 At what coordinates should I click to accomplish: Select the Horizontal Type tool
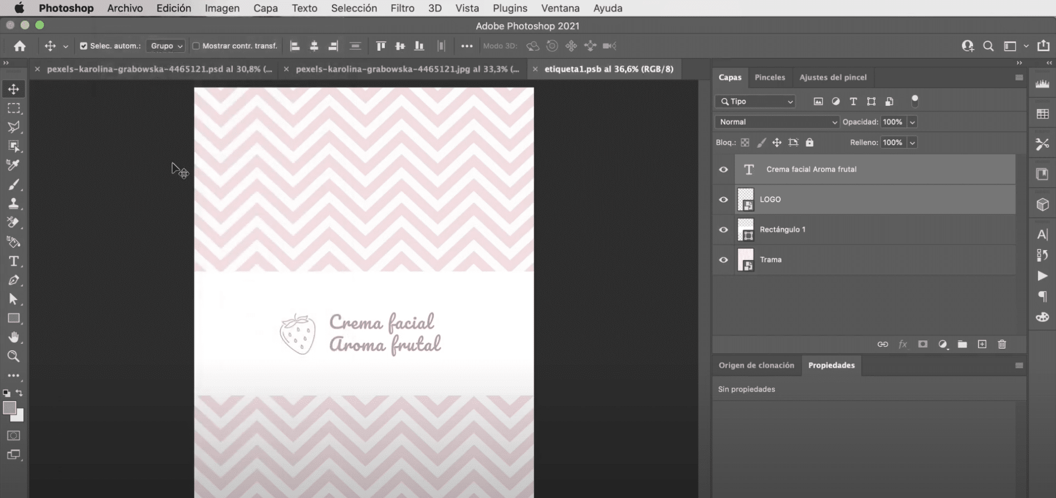click(x=13, y=261)
